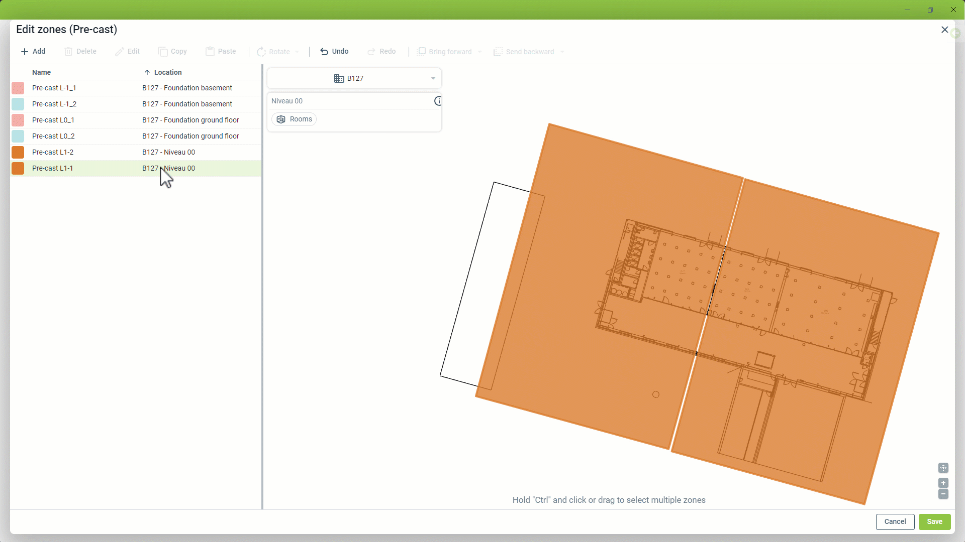Sort by the Name column header

coord(42,72)
